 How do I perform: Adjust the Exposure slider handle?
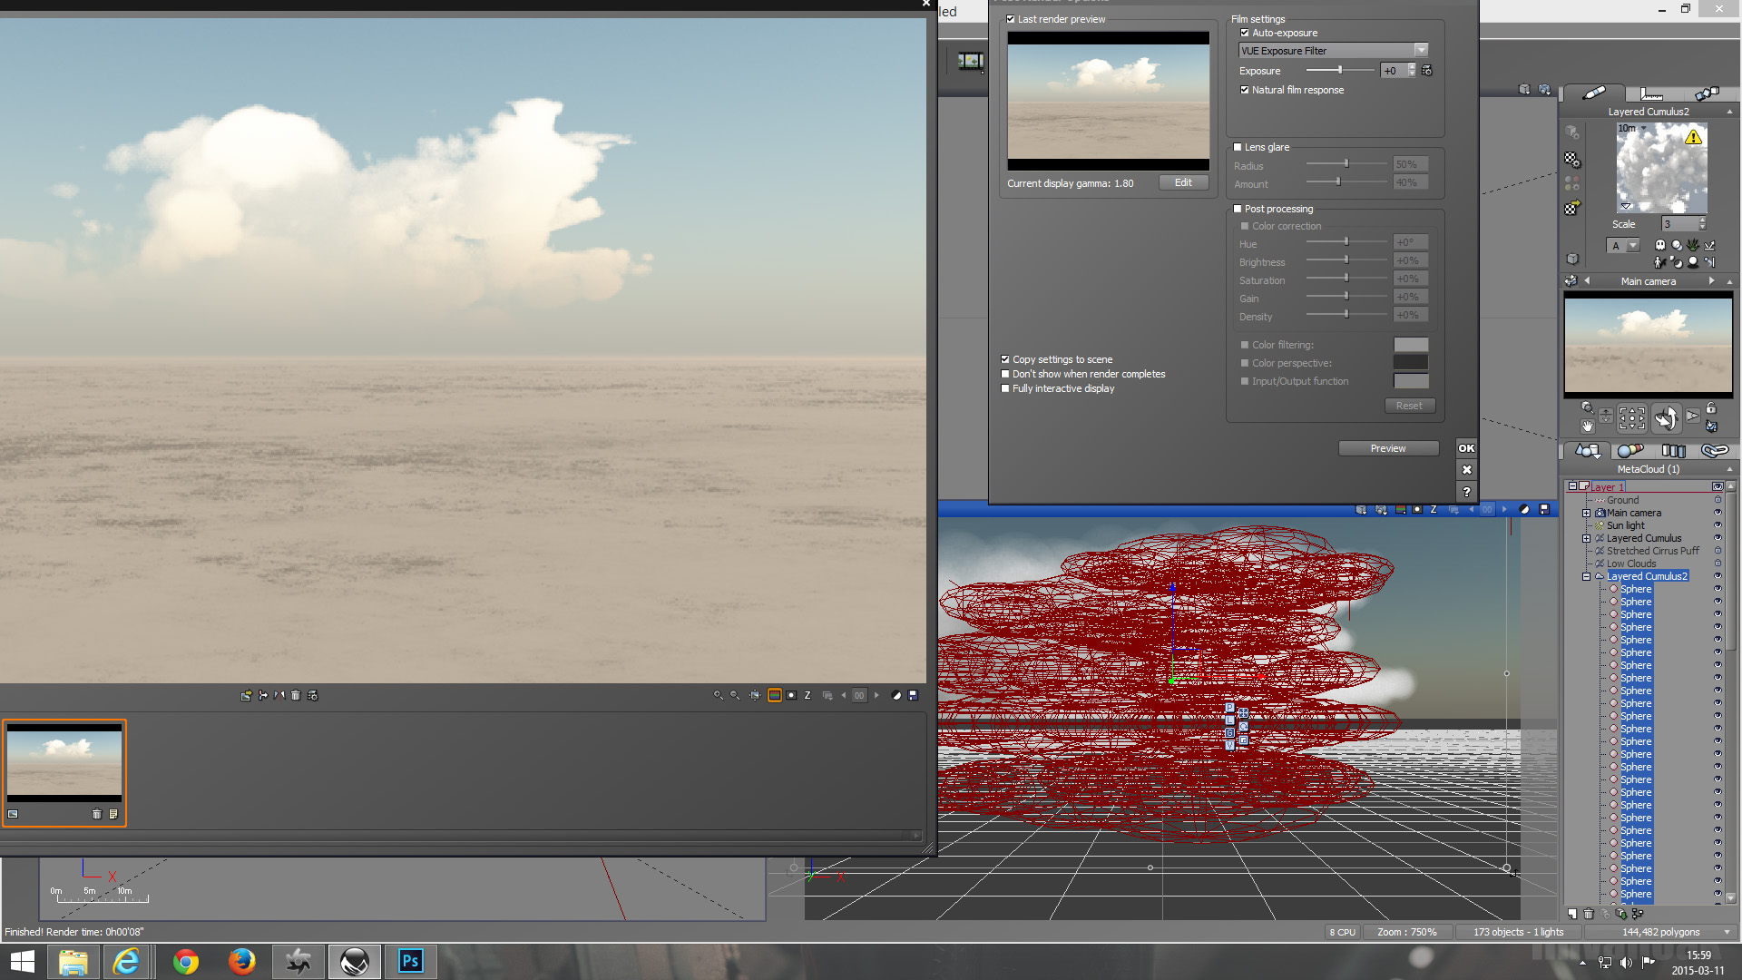(x=1339, y=70)
